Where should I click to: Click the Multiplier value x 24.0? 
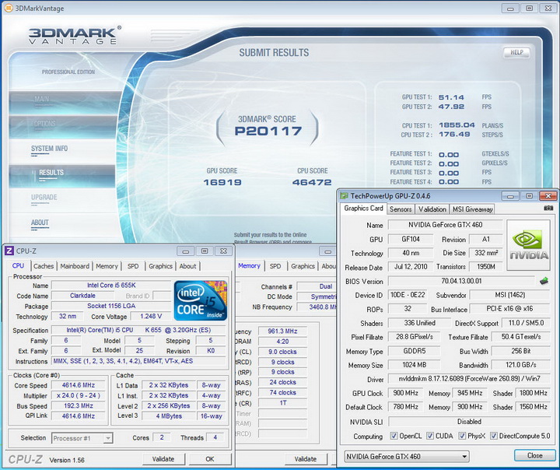(79, 395)
